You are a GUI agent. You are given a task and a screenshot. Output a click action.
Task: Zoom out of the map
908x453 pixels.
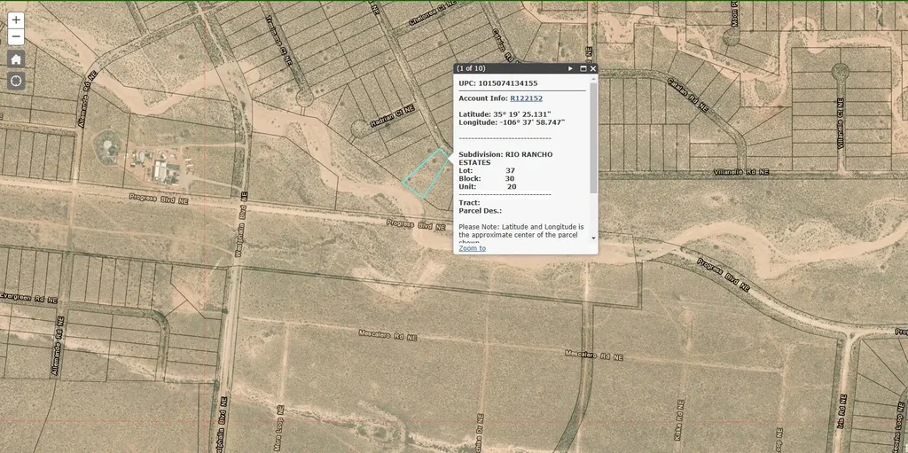(16, 36)
